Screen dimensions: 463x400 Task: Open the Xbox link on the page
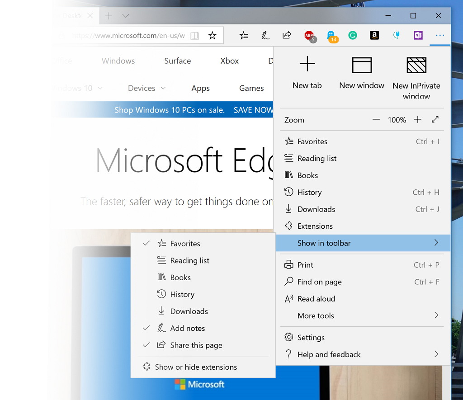click(x=229, y=61)
